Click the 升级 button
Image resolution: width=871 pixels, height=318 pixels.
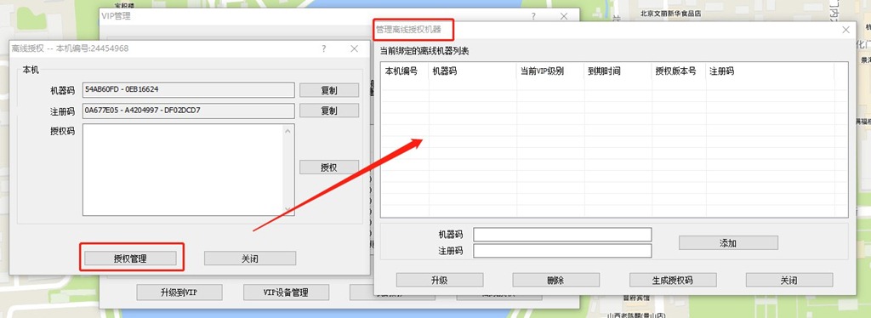click(x=440, y=281)
